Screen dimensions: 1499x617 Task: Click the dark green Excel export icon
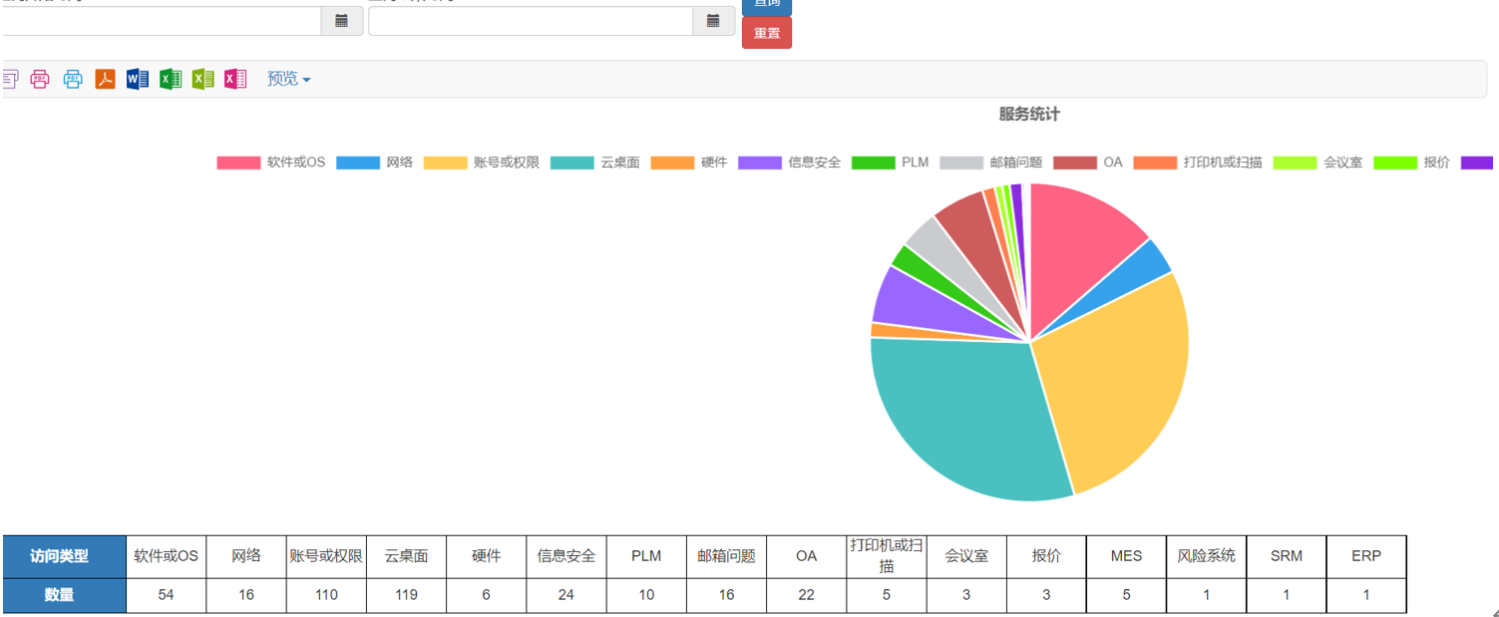click(171, 79)
